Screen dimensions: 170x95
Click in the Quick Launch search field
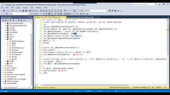coord(143,4)
